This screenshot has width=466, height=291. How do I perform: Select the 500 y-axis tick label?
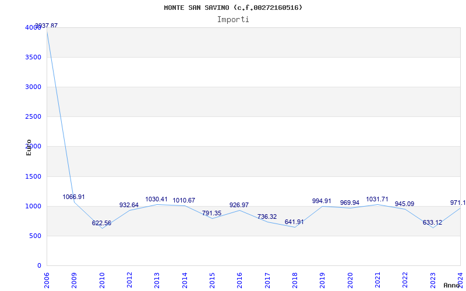click(x=35, y=236)
